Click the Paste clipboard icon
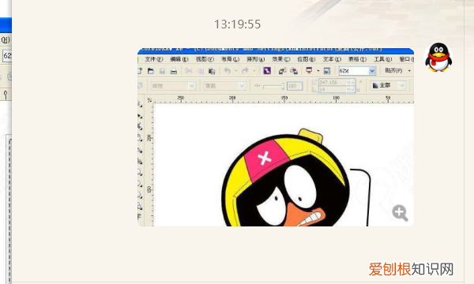 (x=212, y=71)
